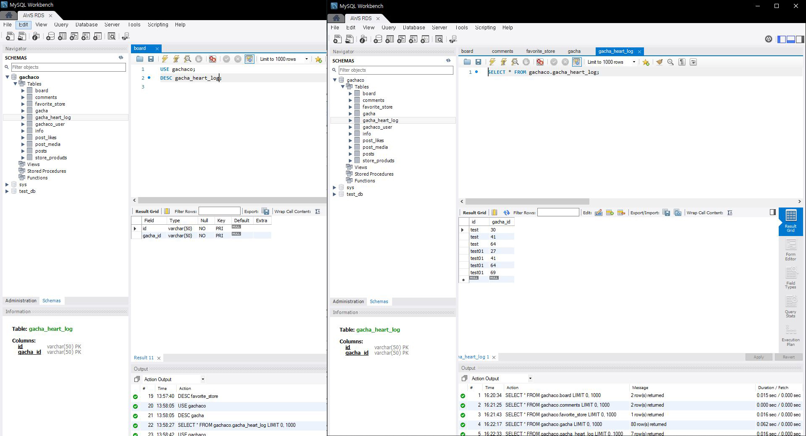The height and width of the screenshot is (436, 806).
Task: Toggle the result side panel in the right window
Action: (773, 212)
